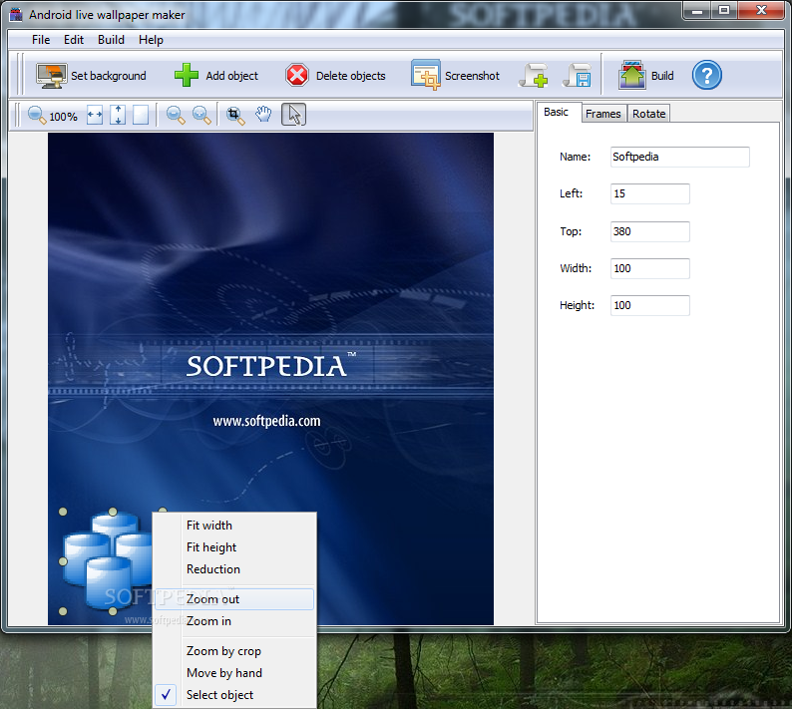Click the second zoom magnifier before crop icon

(201, 115)
